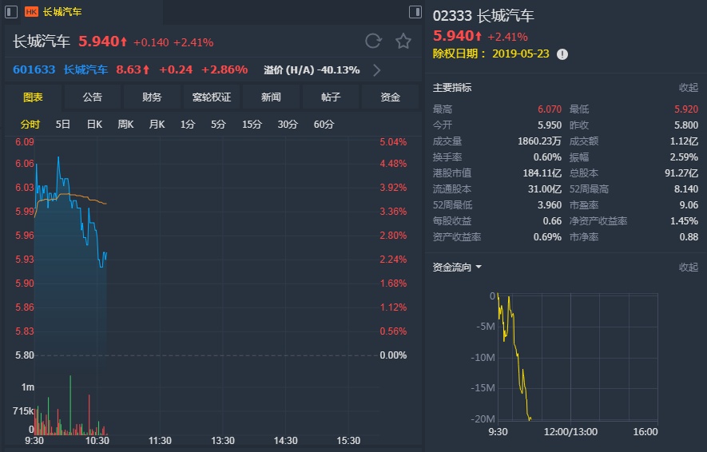The image size is (707, 452).
Task: Open the 资金流向 dropdown arrow
Action: 479,268
